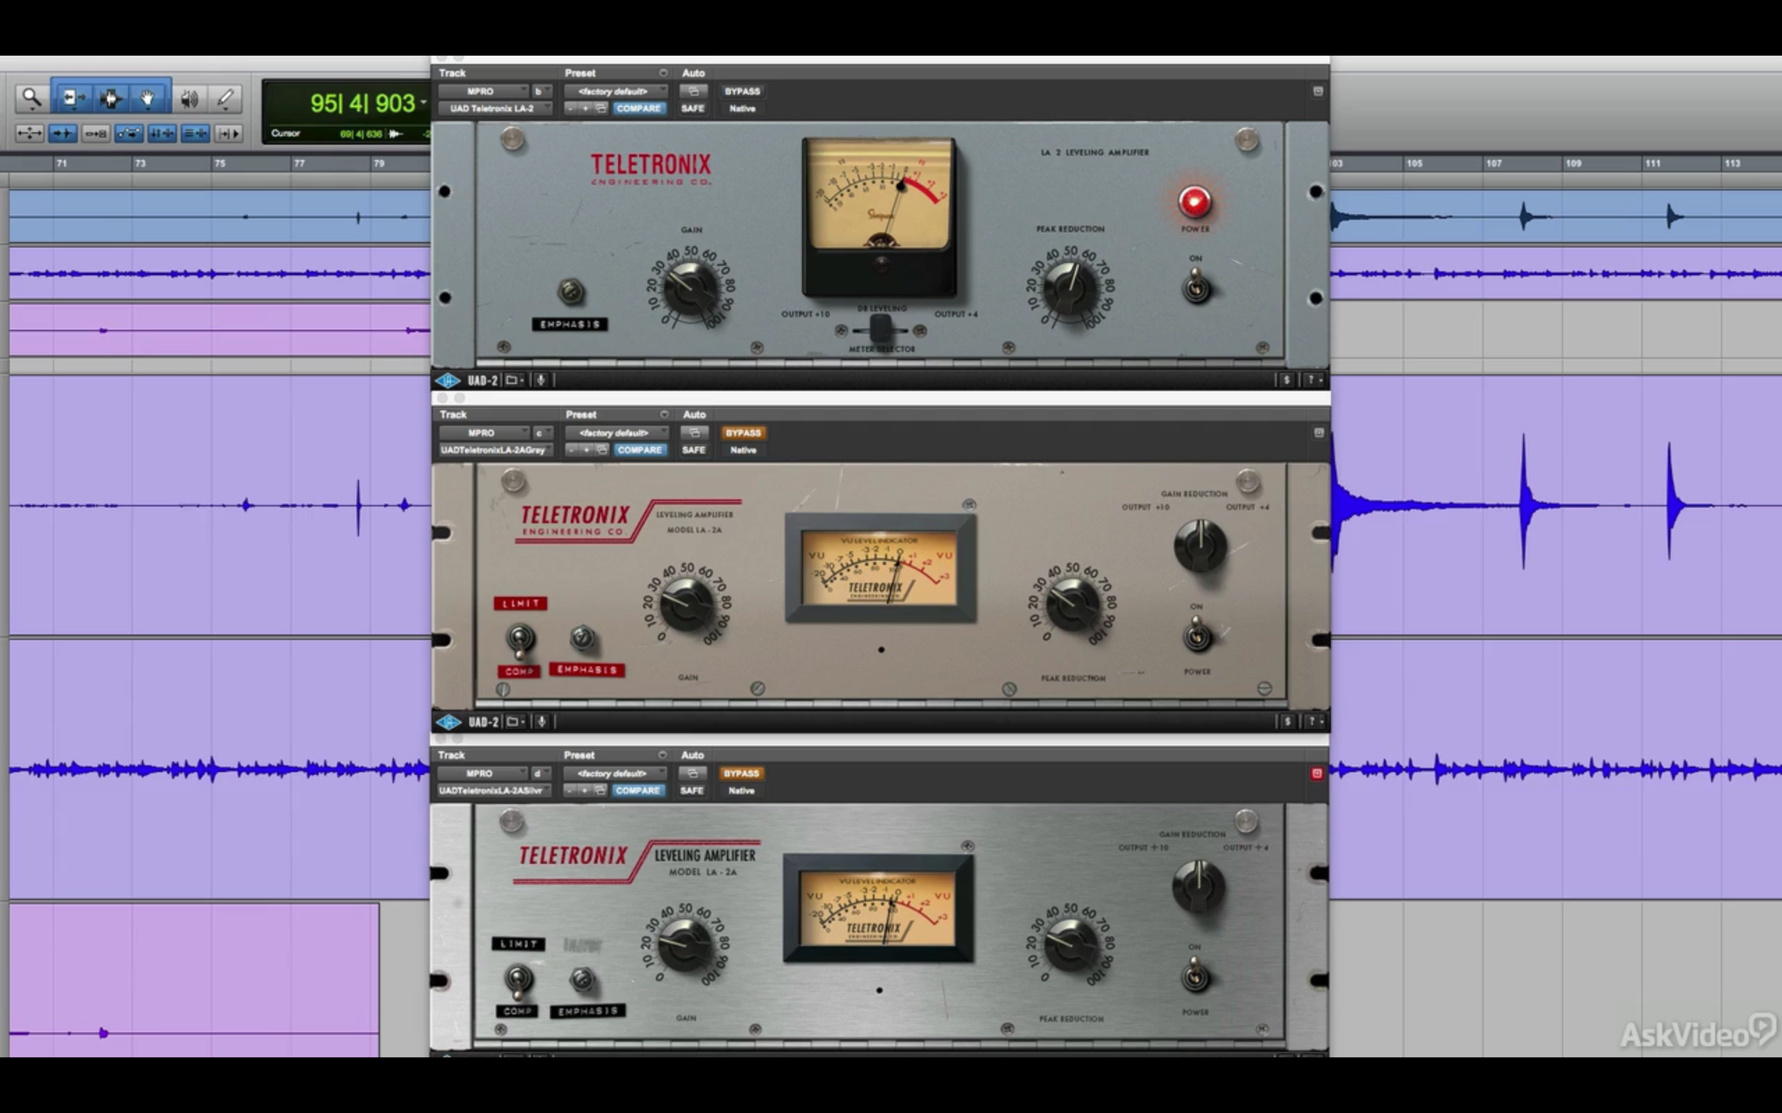Open folder icon in LA-2 UAD toolbar
The image size is (1782, 1113).
tap(514, 381)
